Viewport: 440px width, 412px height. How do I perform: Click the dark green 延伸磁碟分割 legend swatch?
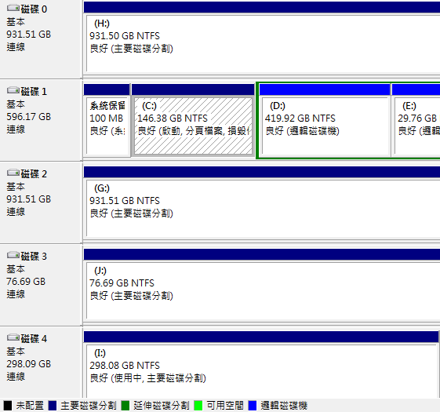pyautogui.click(x=125, y=406)
